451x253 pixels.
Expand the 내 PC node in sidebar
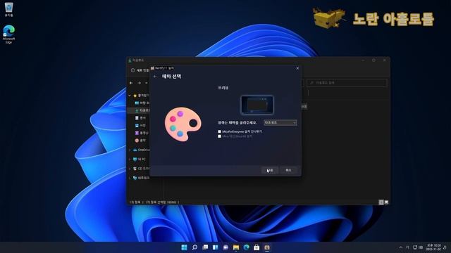[x=130, y=160]
